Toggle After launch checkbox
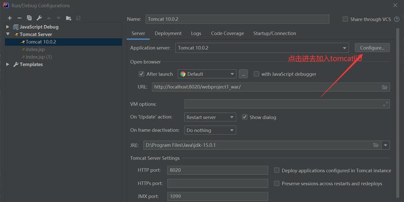This screenshot has height=202, width=404. point(142,74)
